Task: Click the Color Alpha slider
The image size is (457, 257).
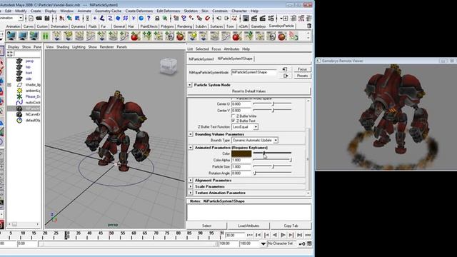Action: 272,160
